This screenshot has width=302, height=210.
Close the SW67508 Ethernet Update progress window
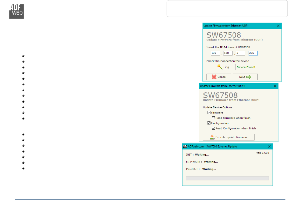269,146
